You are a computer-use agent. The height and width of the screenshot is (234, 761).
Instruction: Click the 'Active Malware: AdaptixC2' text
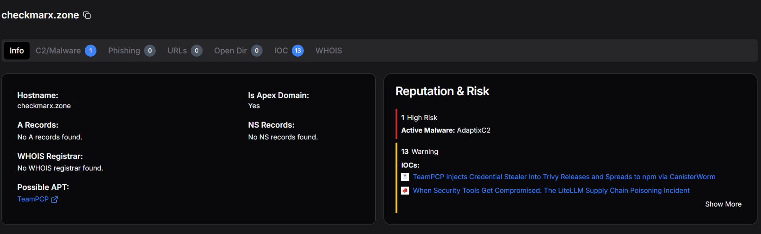click(x=446, y=130)
